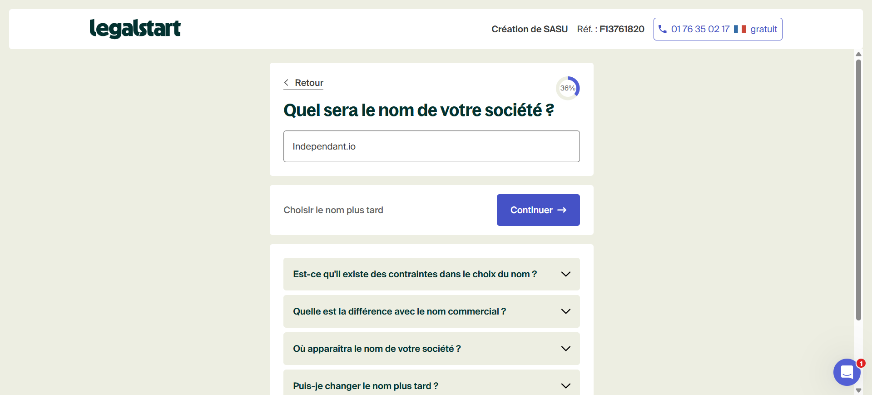
Task: Open the chat bubble widget
Action: pos(847,372)
